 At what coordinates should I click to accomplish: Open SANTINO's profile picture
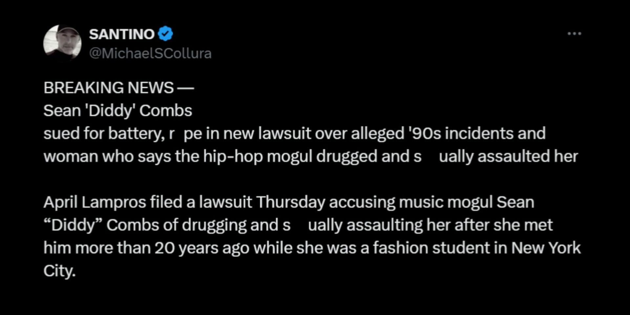[62, 43]
